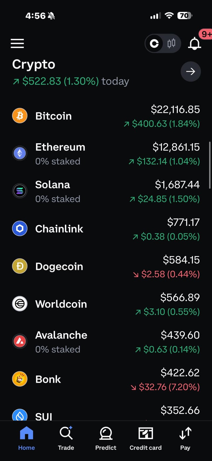This screenshot has width=212, height=461.
Task: Tap the Bitcoin coin icon
Action: coord(20,116)
